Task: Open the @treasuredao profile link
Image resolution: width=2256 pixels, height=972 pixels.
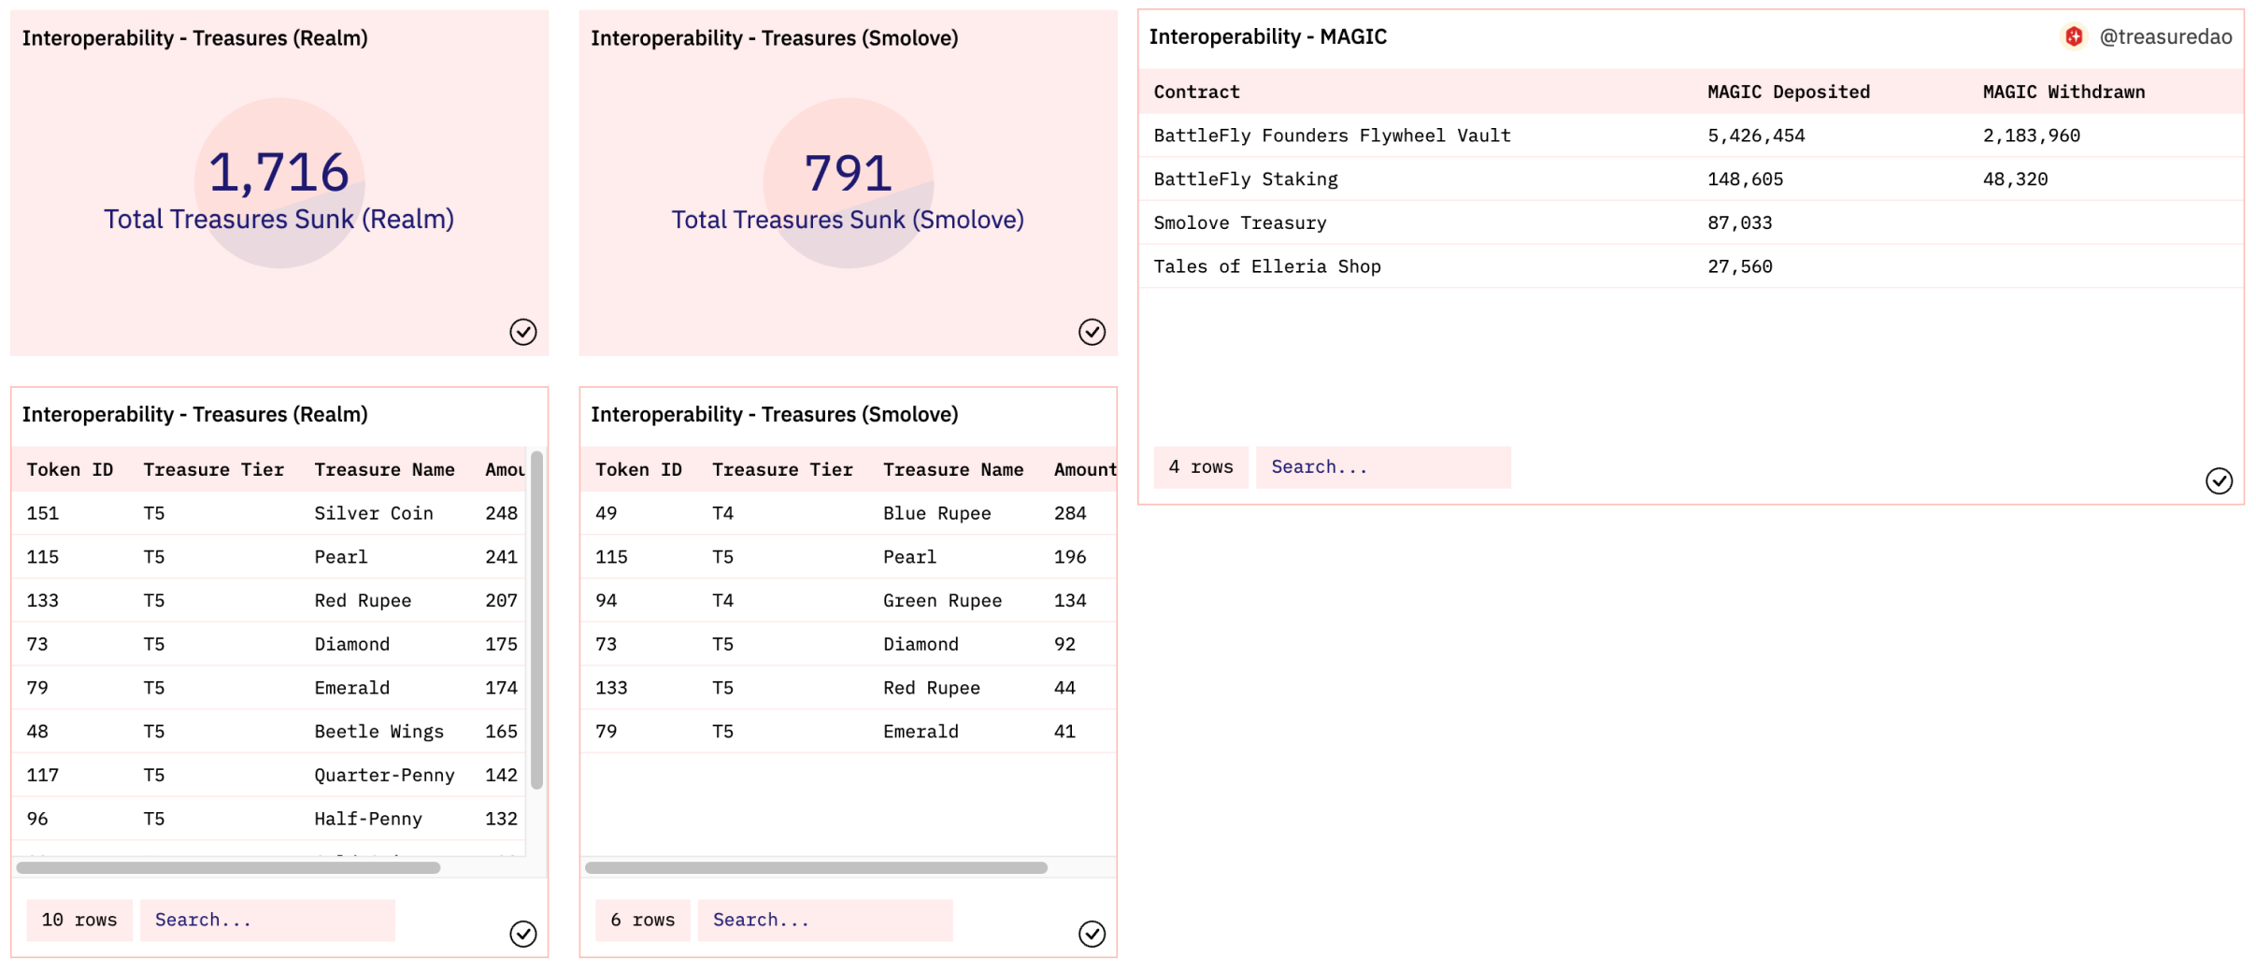Action: 2165,36
